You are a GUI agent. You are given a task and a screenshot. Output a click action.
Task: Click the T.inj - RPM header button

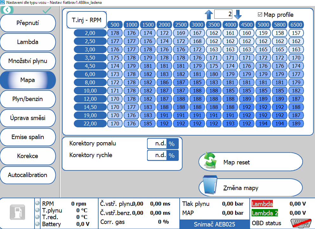[x=87, y=20]
